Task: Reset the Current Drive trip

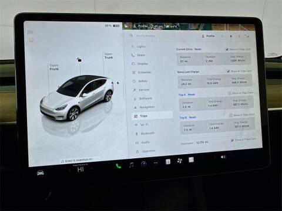Action: pyautogui.click(x=198, y=49)
